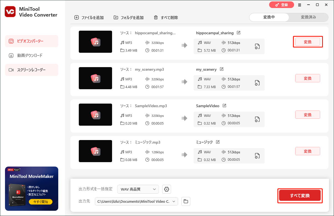Click output title hippocampal_sharing

click(x=215, y=33)
